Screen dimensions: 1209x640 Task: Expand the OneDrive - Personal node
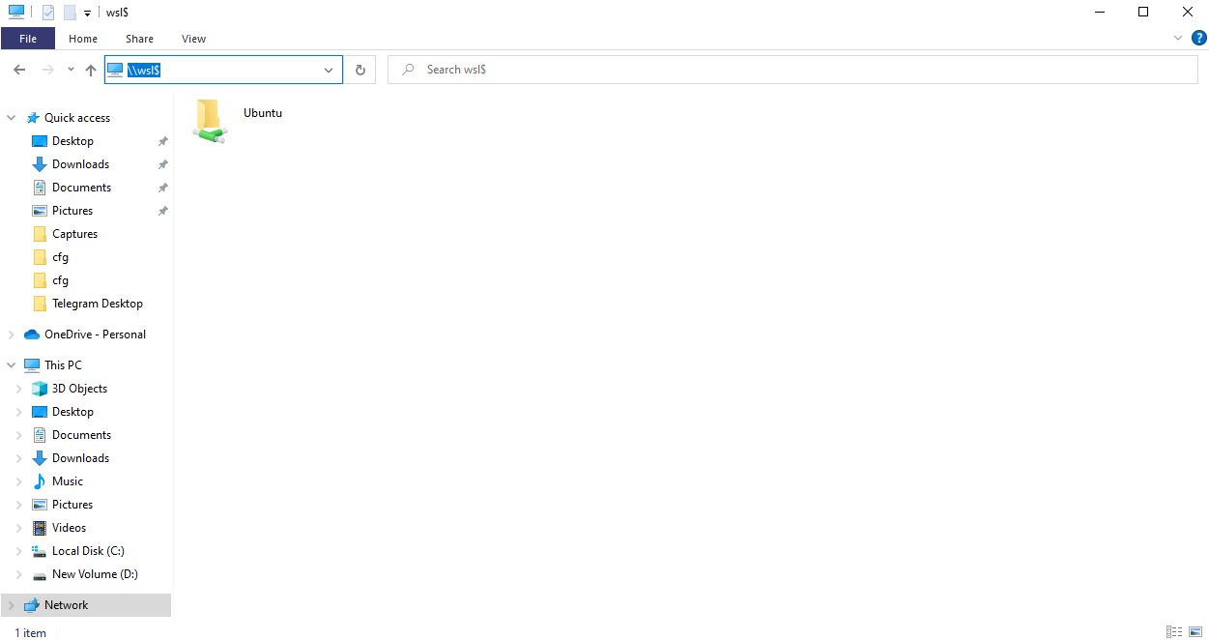coord(12,335)
